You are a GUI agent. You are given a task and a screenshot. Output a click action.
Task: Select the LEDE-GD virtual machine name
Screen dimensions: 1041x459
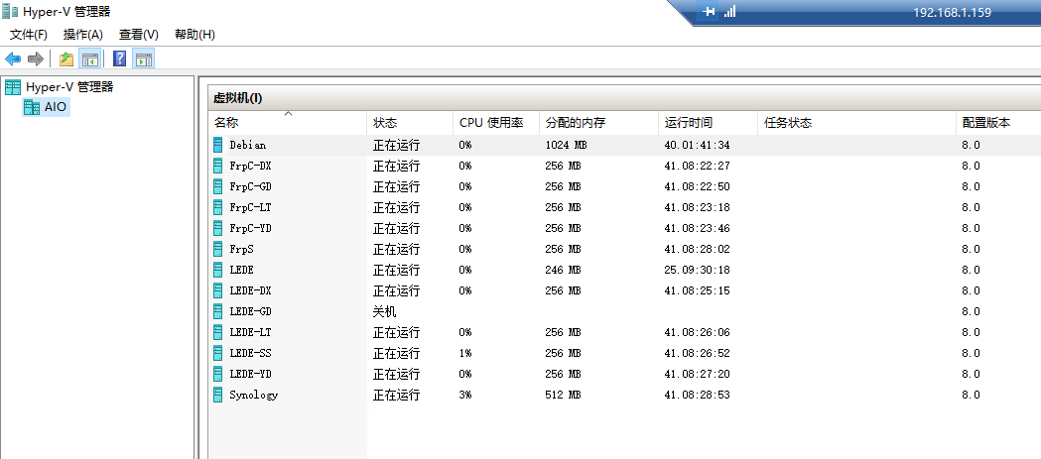click(x=250, y=311)
